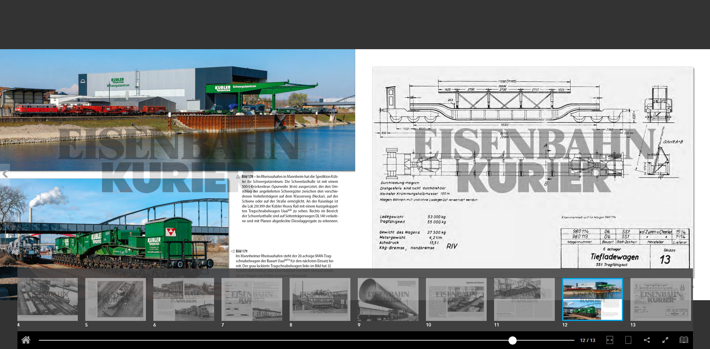Jump to page 13 thumbnail

661,299
